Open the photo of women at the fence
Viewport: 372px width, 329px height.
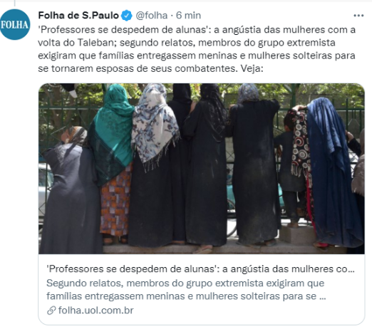click(202, 169)
